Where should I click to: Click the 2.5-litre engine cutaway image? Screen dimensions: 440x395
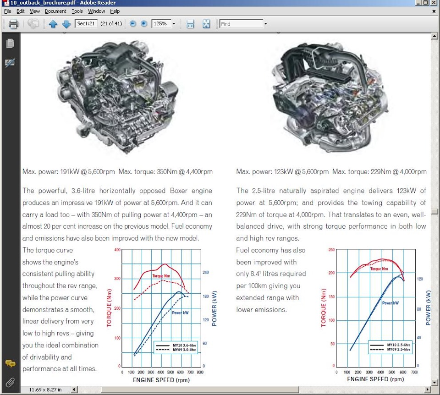click(331, 97)
